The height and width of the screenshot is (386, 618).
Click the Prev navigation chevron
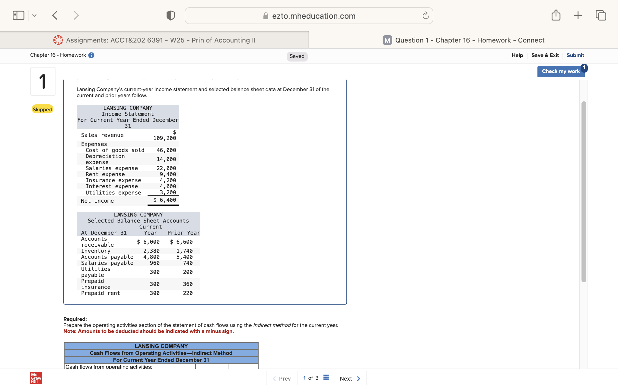(274, 378)
